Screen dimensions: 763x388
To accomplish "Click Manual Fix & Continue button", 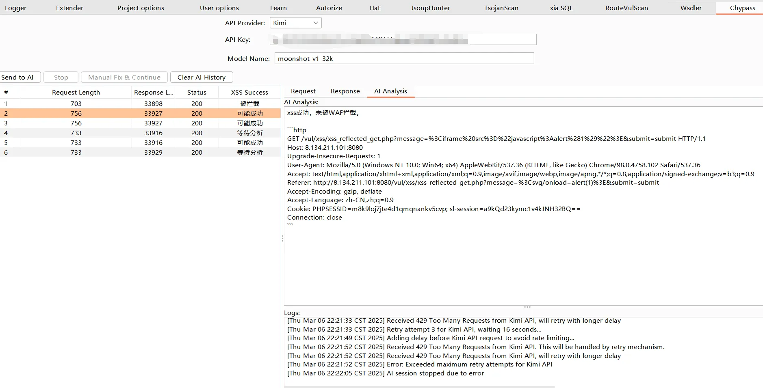I will coord(124,77).
